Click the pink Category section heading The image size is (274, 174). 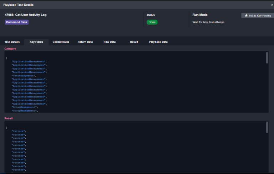point(10,48)
